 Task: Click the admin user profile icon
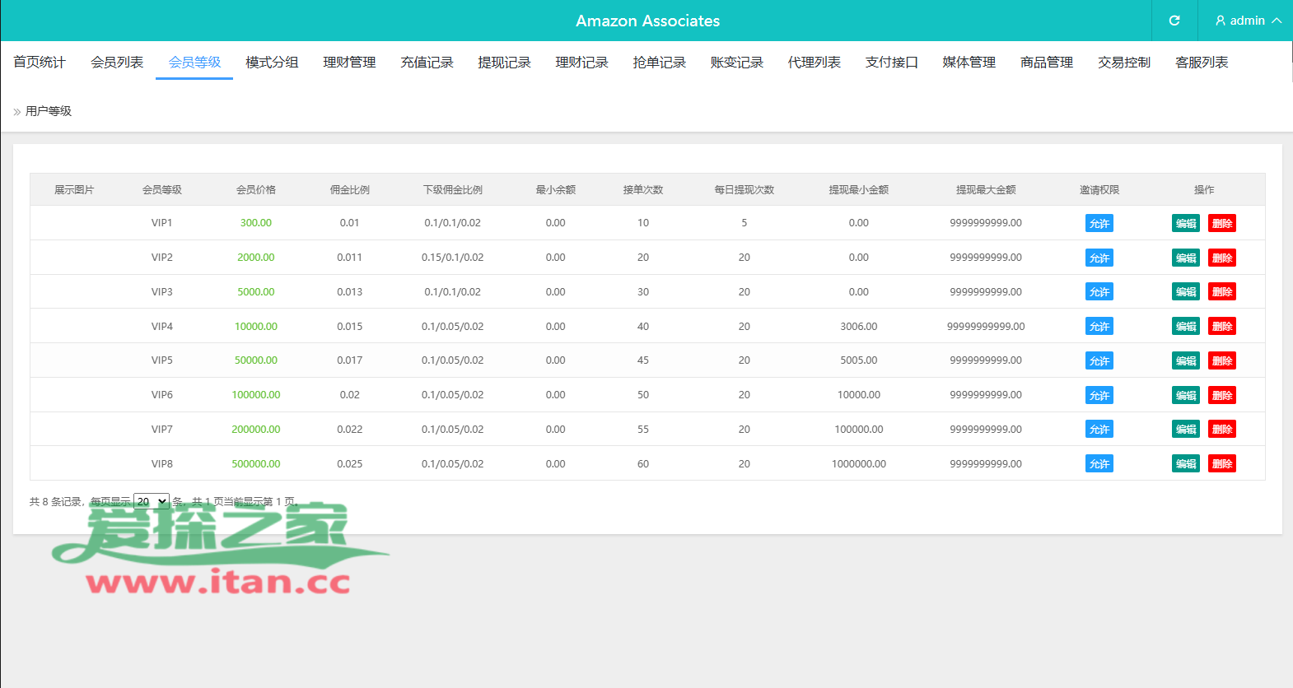click(1221, 21)
